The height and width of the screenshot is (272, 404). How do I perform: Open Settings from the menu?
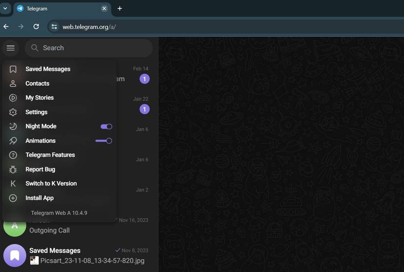click(x=59, y=112)
